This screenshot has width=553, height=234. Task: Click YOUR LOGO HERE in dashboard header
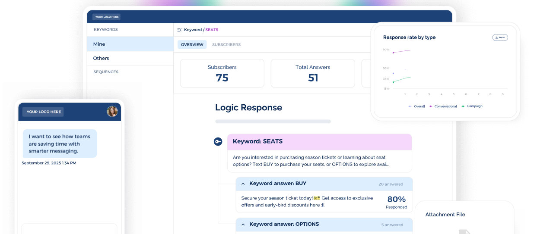[106, 17]
